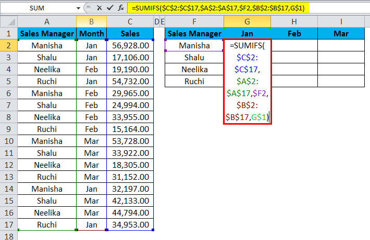370x240 pixels.
Task: Click in the formula bar SUMIFS text
Action: click(x=218, y=8)
